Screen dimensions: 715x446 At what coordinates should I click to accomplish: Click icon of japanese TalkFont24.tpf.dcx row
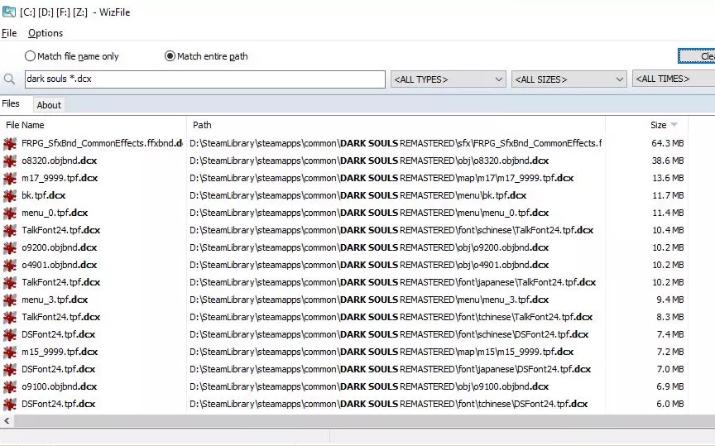tap(10, 282)
